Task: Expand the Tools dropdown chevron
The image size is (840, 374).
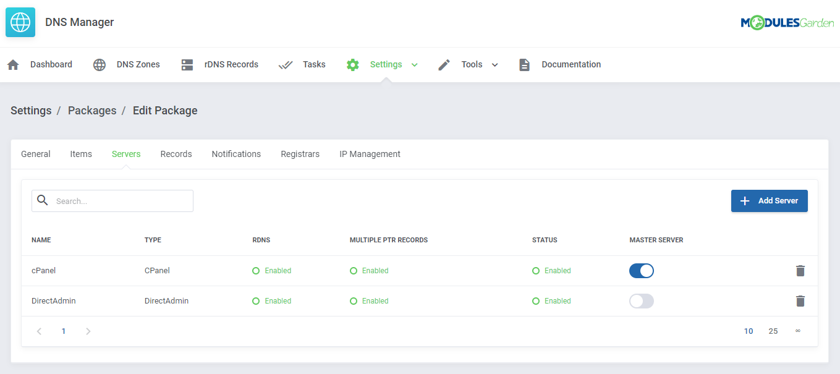Action: [x=494, y=64]
